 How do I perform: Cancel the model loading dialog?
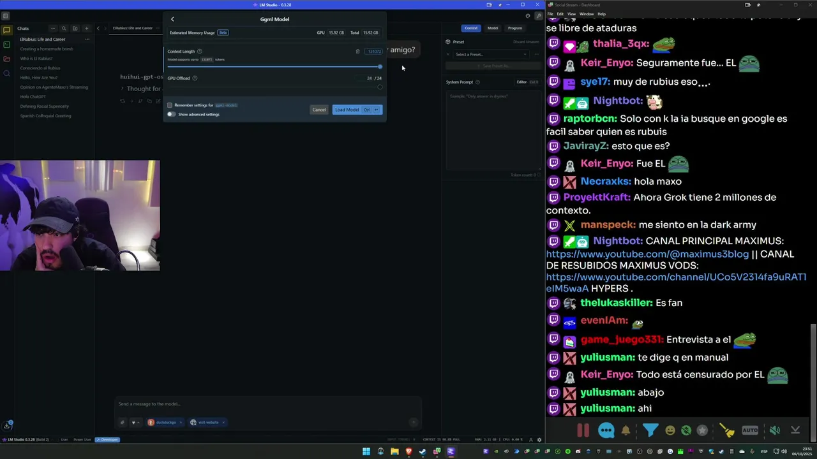(319, 110)
